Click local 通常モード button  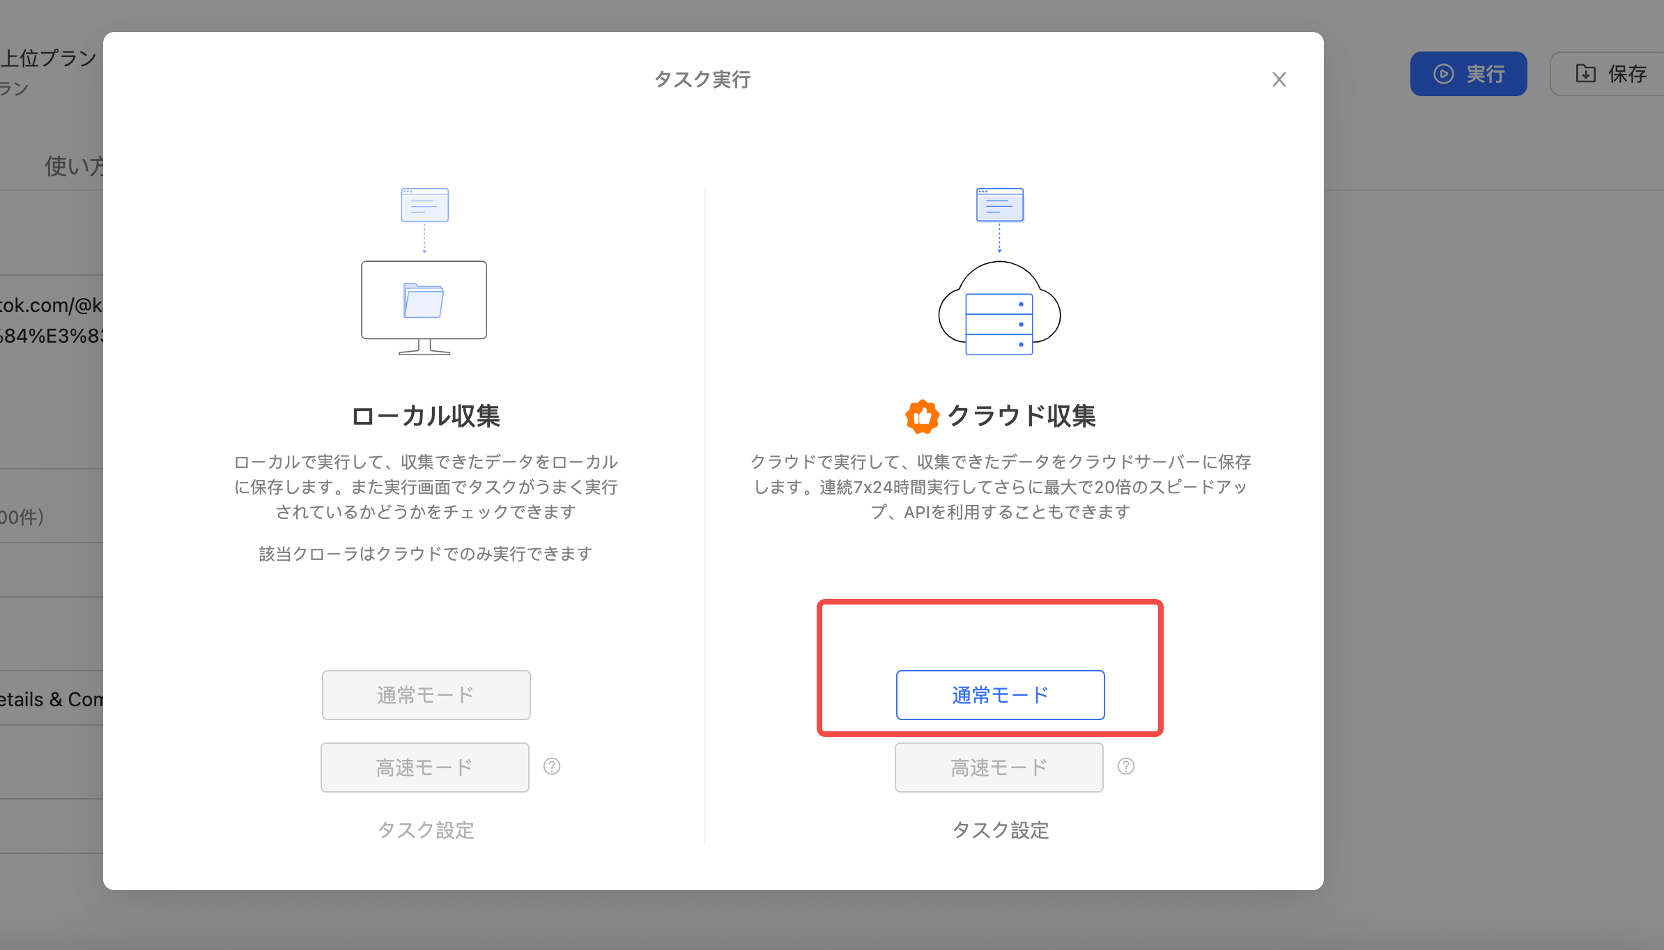click(426, 695)
